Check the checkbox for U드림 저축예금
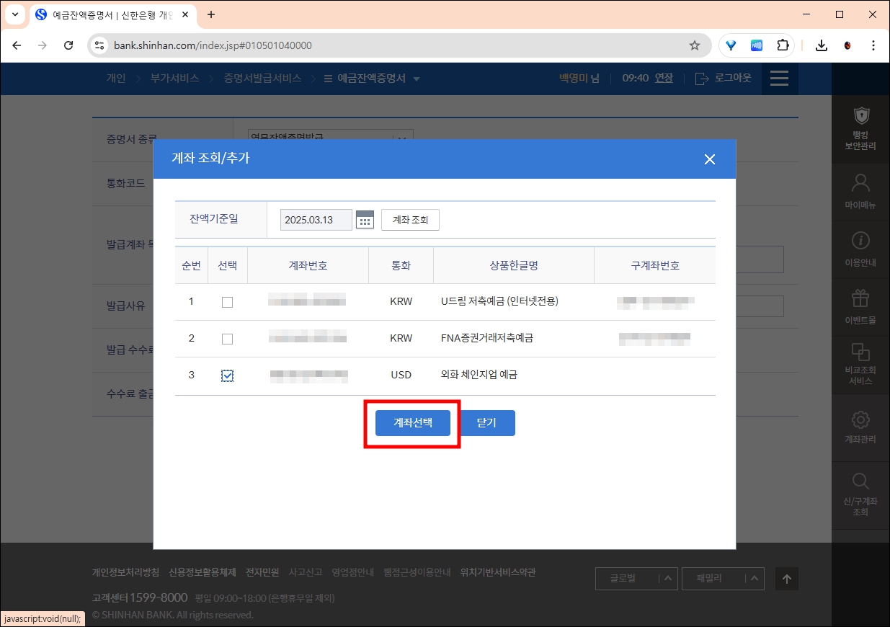This screenshot has width=890, height=627. pyautogui.click(x=228, y=302)
